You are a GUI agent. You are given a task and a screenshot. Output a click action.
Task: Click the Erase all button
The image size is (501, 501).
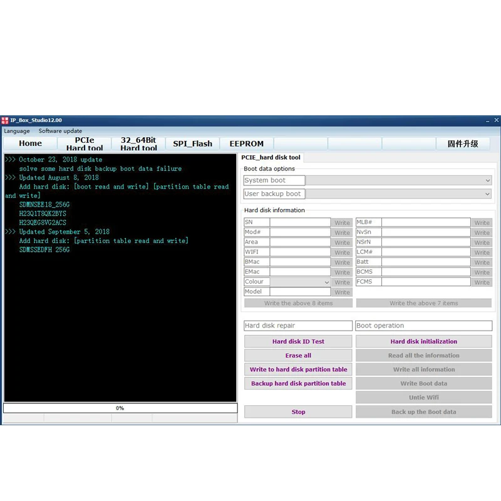pyautogui.click(x=298, y=356)
